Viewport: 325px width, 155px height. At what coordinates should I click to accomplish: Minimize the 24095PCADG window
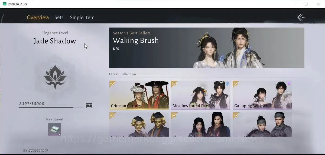coord(294,4)
